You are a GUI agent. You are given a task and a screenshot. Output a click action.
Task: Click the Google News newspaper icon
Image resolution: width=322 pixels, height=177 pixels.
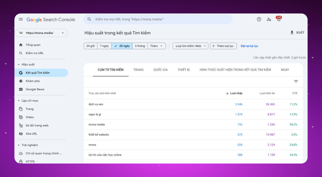[21, 89]
